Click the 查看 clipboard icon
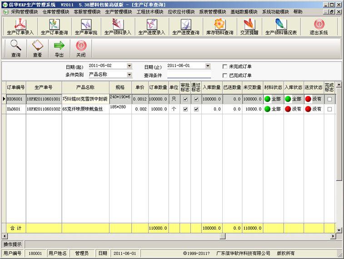Viewport: 344px width, 259px height. point(37,45)
